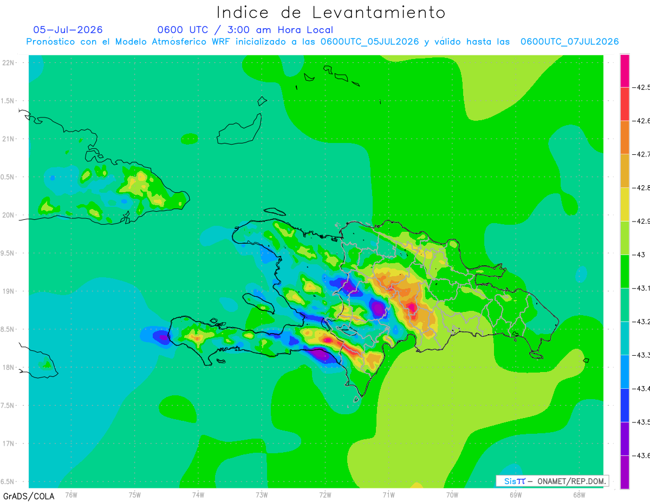Click the "72W" longitude label
Screen dimensions: 650x502
click(325, 494)
